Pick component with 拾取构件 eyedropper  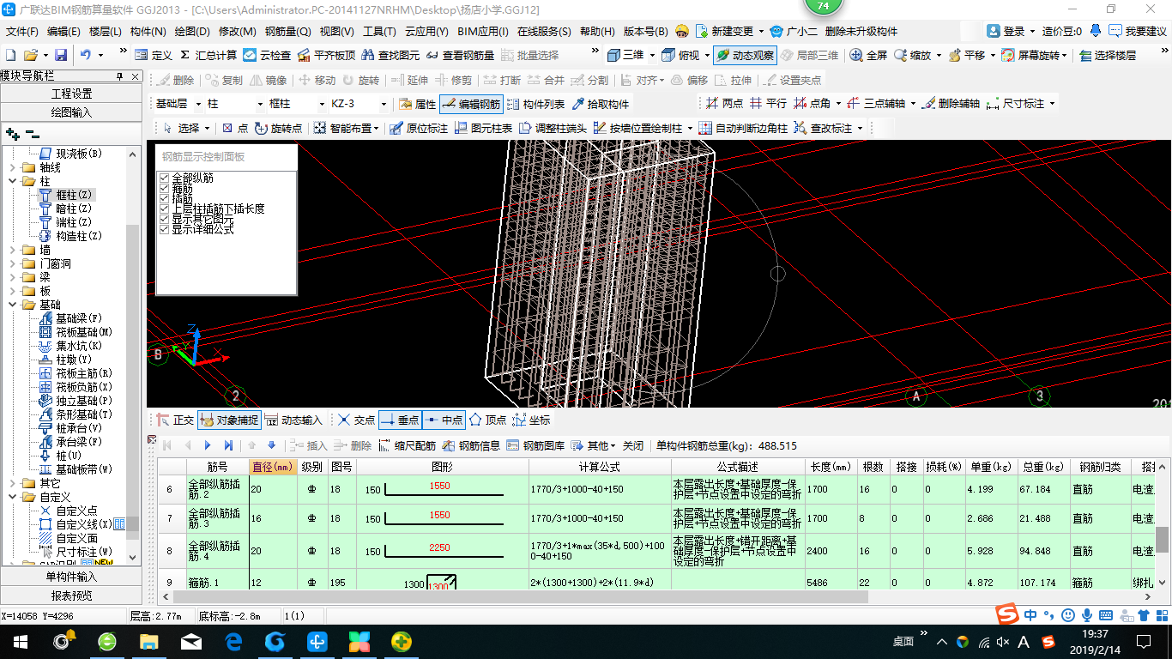click(x=601, y=104)
